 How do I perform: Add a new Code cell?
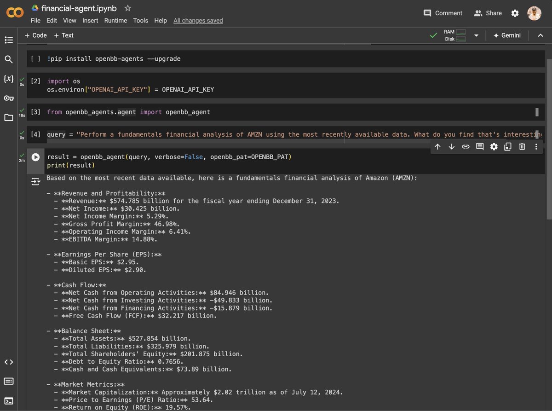tap(36, 35)
